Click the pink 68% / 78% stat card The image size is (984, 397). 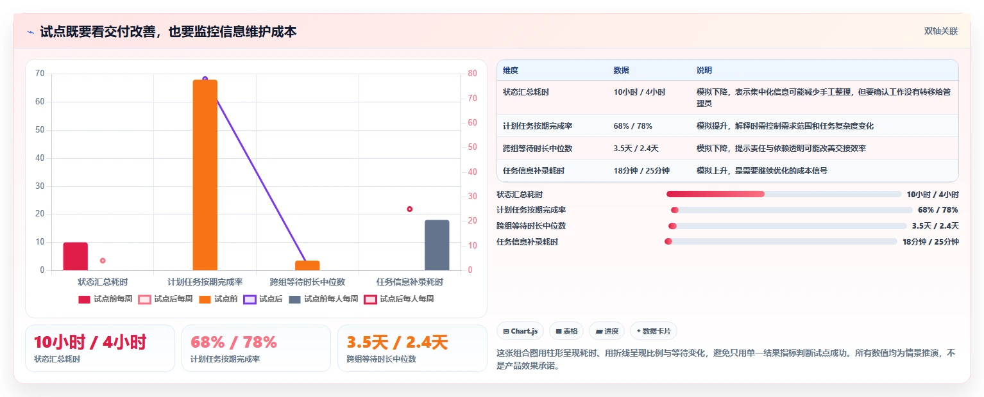(x=257, y=348)
